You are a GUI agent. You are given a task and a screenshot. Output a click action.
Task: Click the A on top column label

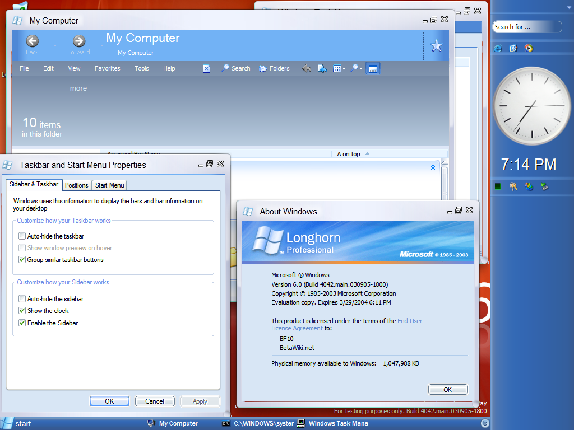click(349, 154)
